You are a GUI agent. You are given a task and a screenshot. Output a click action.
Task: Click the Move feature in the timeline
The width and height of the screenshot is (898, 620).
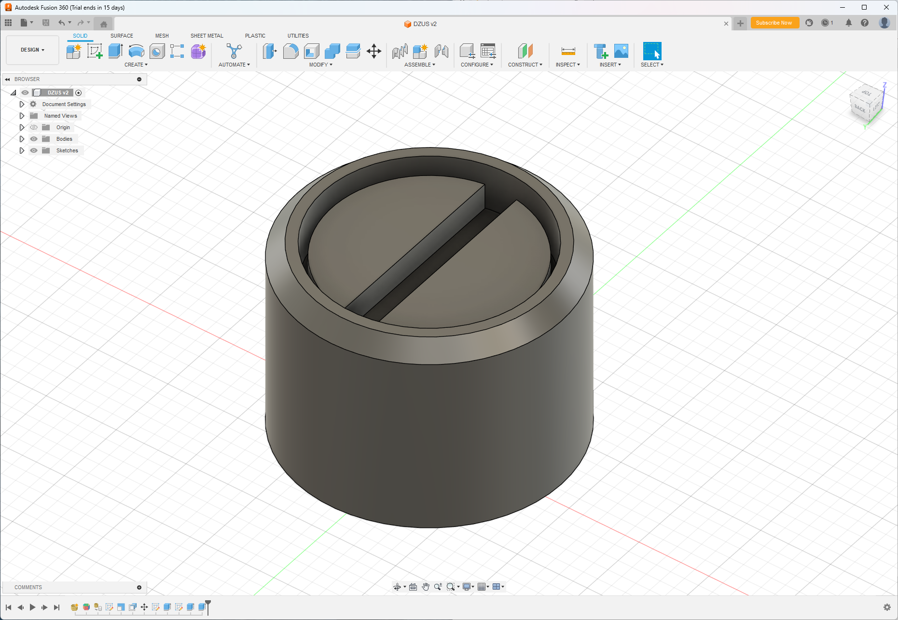click(144, 607)
